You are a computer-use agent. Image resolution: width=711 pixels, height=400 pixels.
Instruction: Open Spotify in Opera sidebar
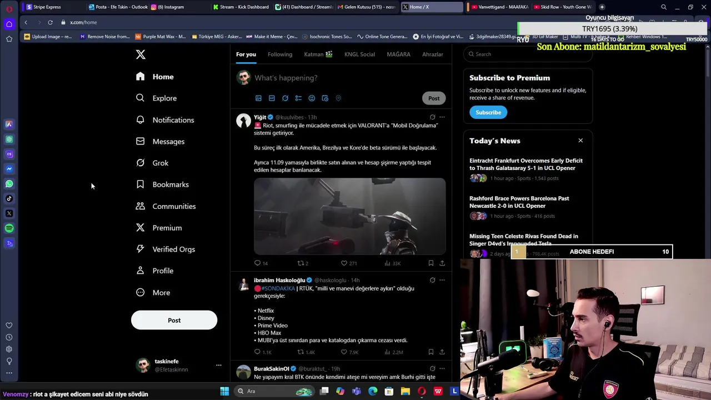click(x=9, y=228)
